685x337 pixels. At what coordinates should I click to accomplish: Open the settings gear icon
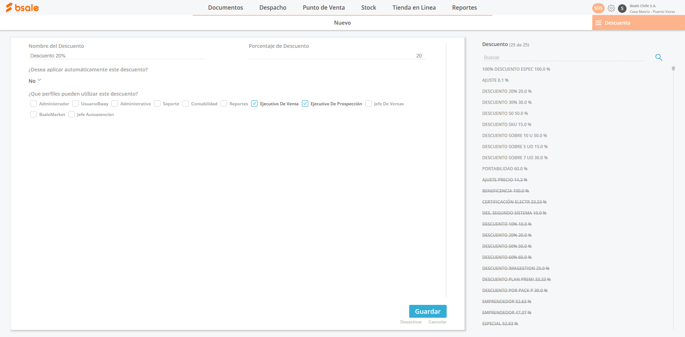point(611,8)
